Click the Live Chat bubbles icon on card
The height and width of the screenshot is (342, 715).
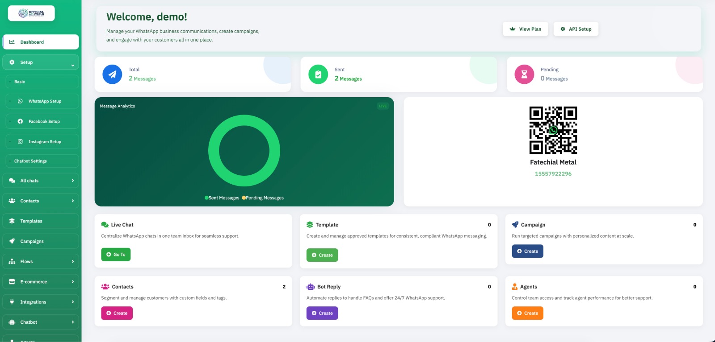105,225
